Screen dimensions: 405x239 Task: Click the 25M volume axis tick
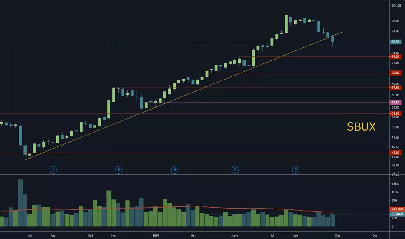pyautogui.click(x=395, y=218)
